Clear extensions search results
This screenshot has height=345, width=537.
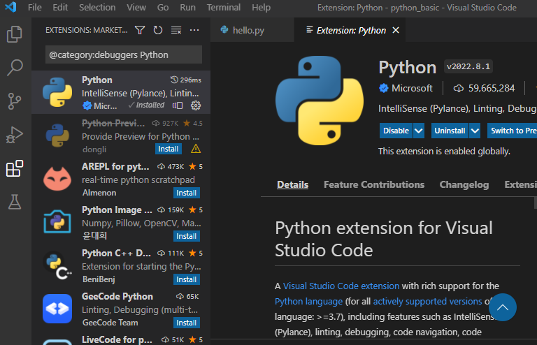(176, 31)
